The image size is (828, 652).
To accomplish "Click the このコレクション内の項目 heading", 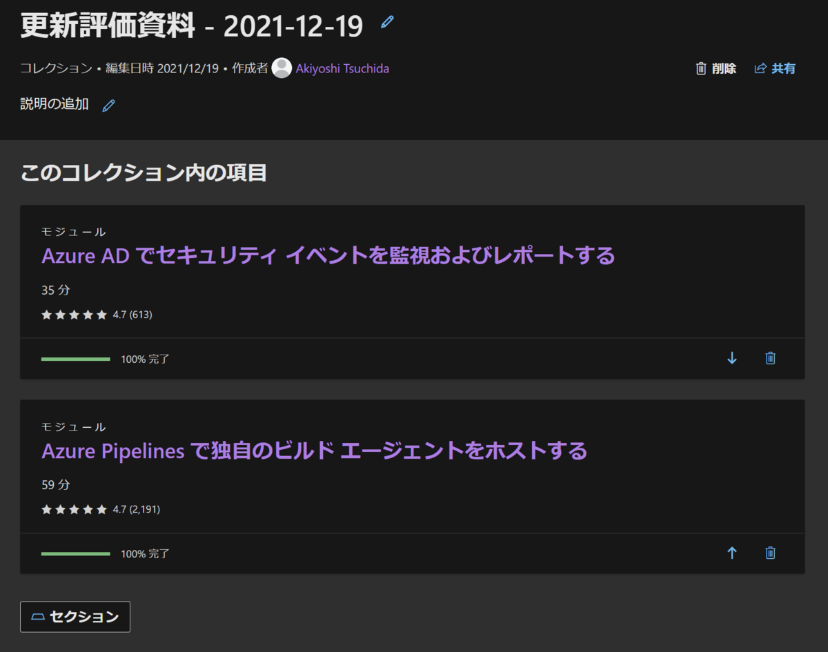I will [144, 172].
